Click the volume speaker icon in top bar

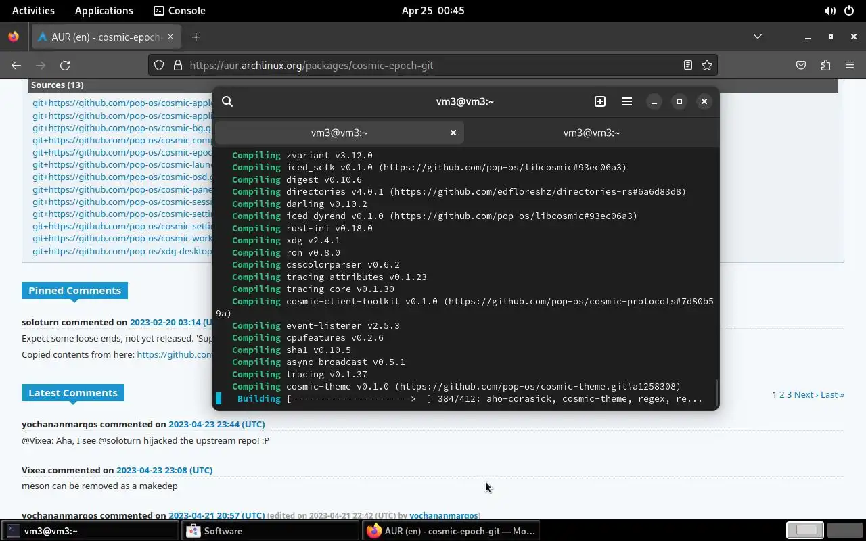pyautogui.click(x=829, y=11)
